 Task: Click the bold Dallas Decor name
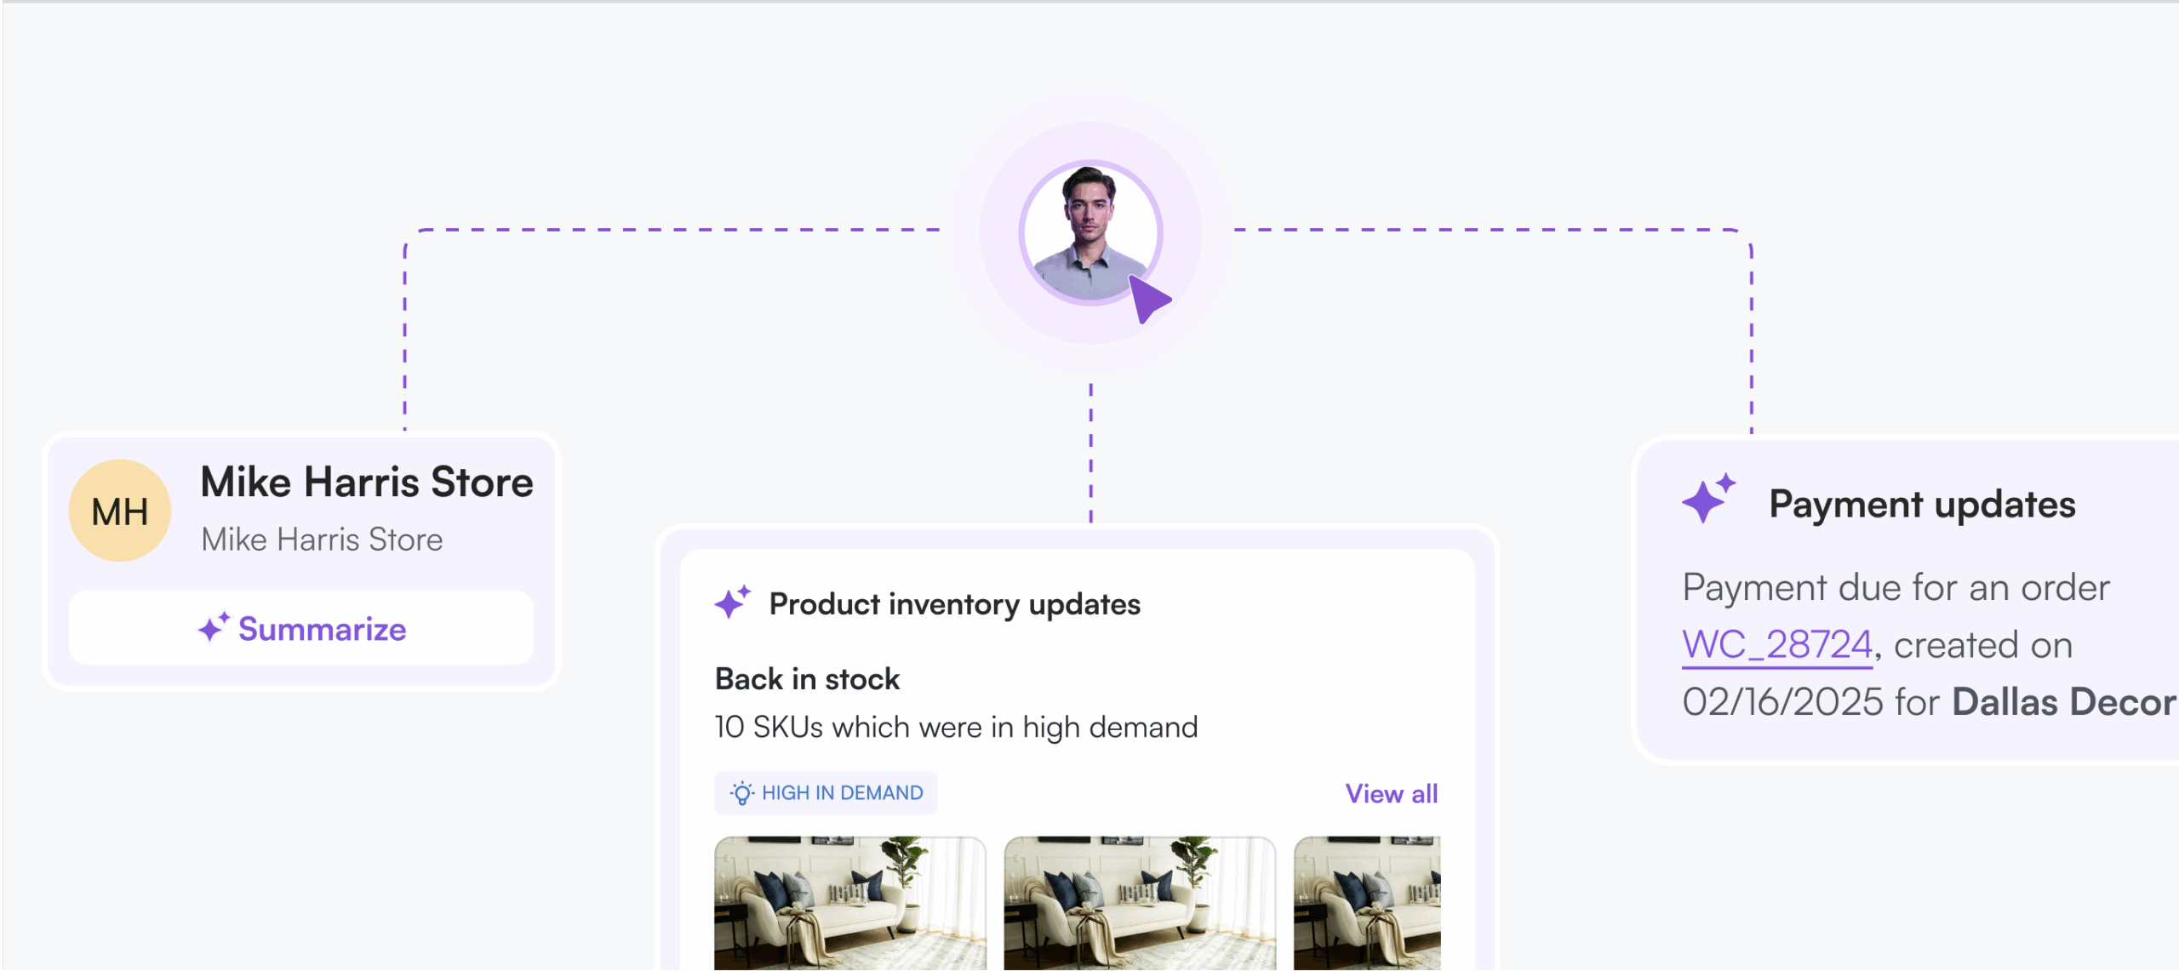point(2063,702)
